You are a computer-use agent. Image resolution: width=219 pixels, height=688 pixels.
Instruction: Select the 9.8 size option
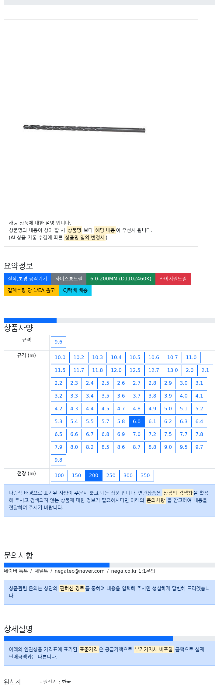click(x=58, y=460)
